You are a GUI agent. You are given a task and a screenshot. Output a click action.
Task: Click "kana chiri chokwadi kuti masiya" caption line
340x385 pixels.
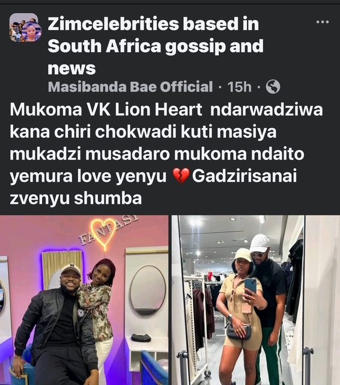(x=143, y=132)
